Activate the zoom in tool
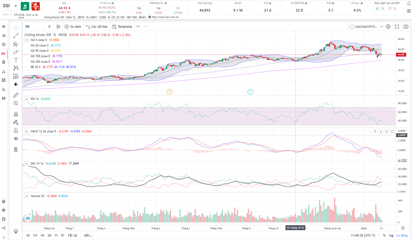 pos(16,103)
